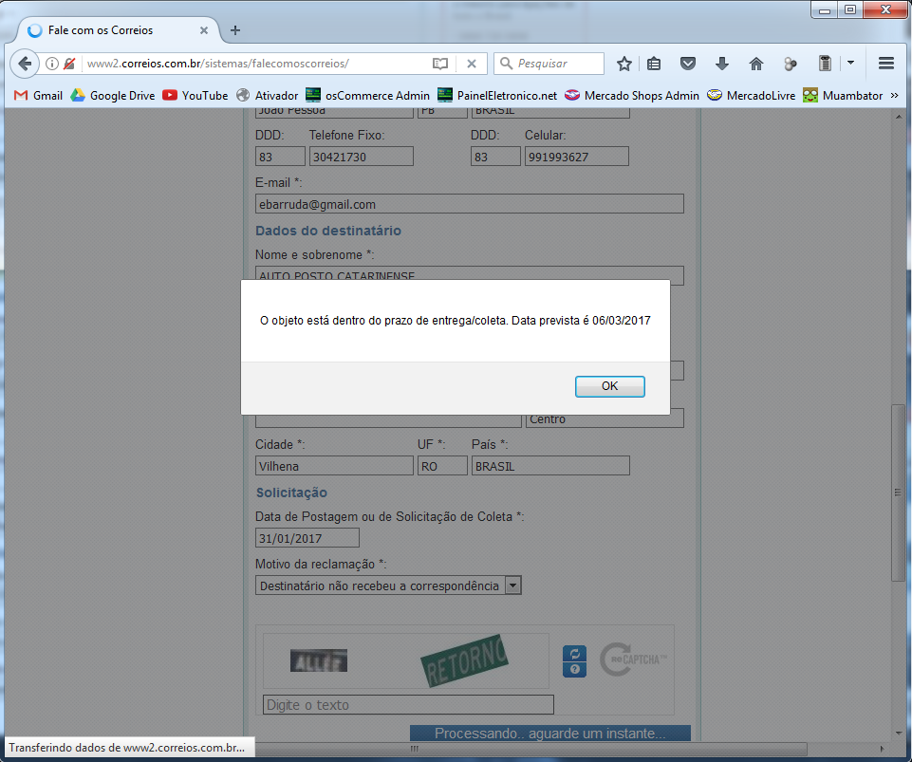Click the captcha image RETORNO
Image resolution: width=912 pixels, height=762 pixels.
coord(465,661)
